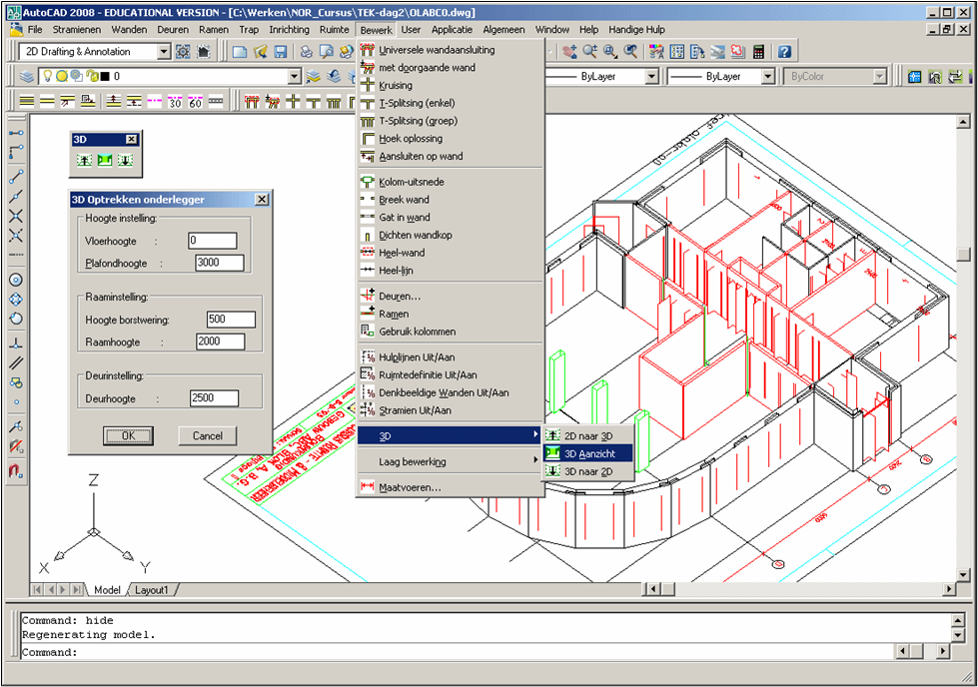Close the 3D Optrekken onderlegger dialog
978x687 pixels.
pyautogui.click(x=262, y=200)
